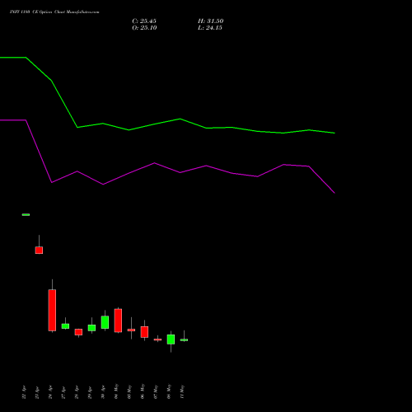Select the open value "O: 25.10"
This screenshot has height=412, width=412.
pos(144,28)
